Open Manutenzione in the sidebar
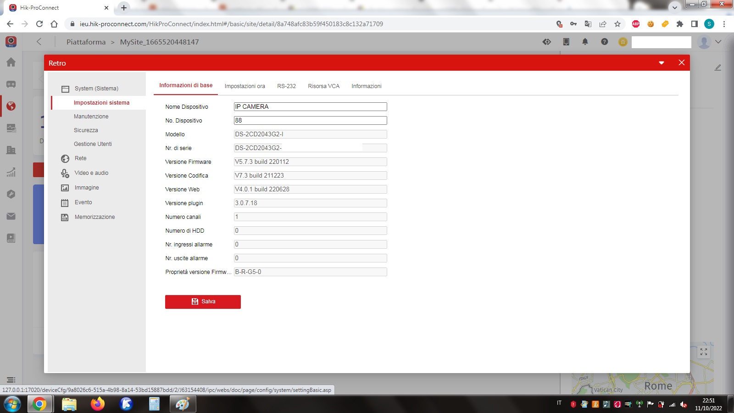Screen dimensions: 734x413 [x=91, y=117]
